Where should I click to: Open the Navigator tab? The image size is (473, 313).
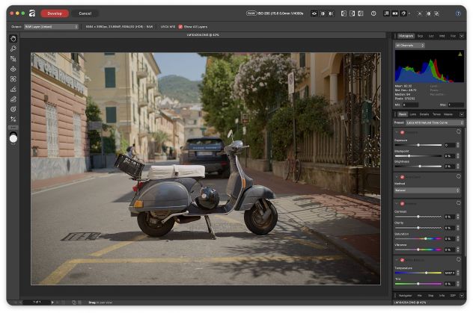click(x=405, y=296)
